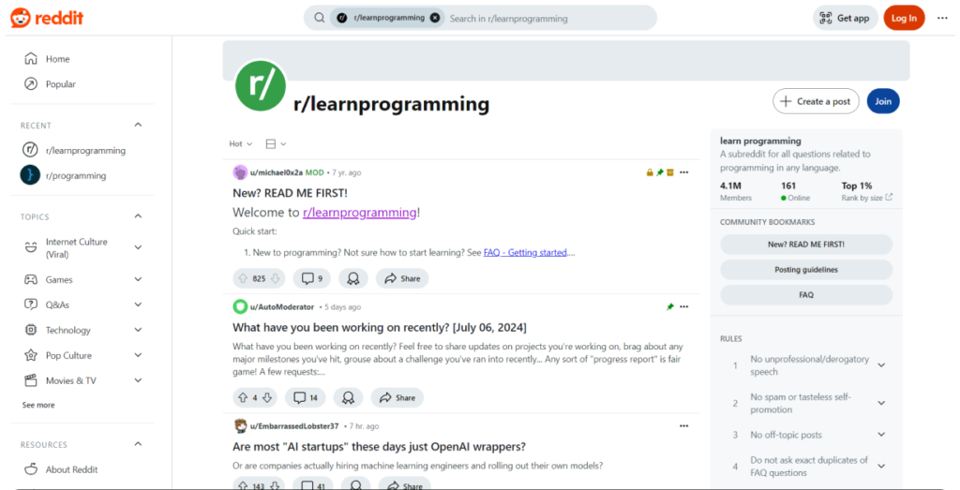
Task: Click the 4.1M Members count
Action: point(735,191)
